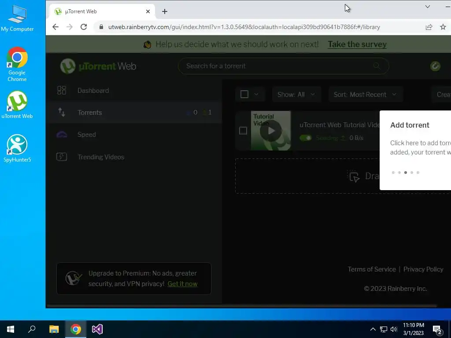Click the search magnifier icon in torrent search

click(x=377, y=66)
